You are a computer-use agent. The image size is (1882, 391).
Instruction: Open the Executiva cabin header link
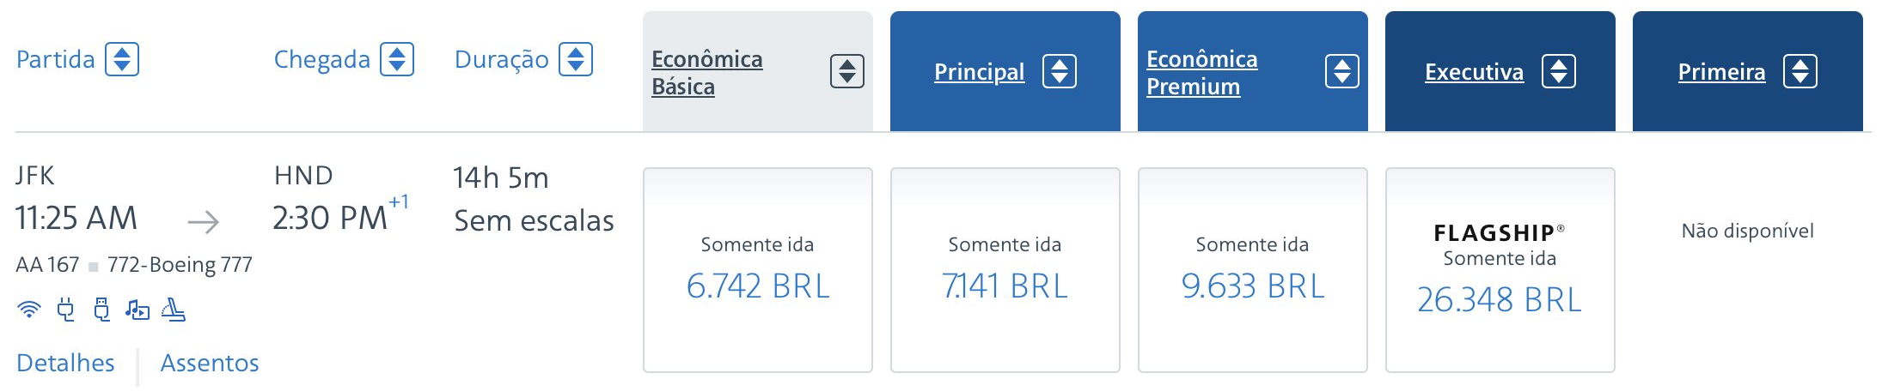1475,72
